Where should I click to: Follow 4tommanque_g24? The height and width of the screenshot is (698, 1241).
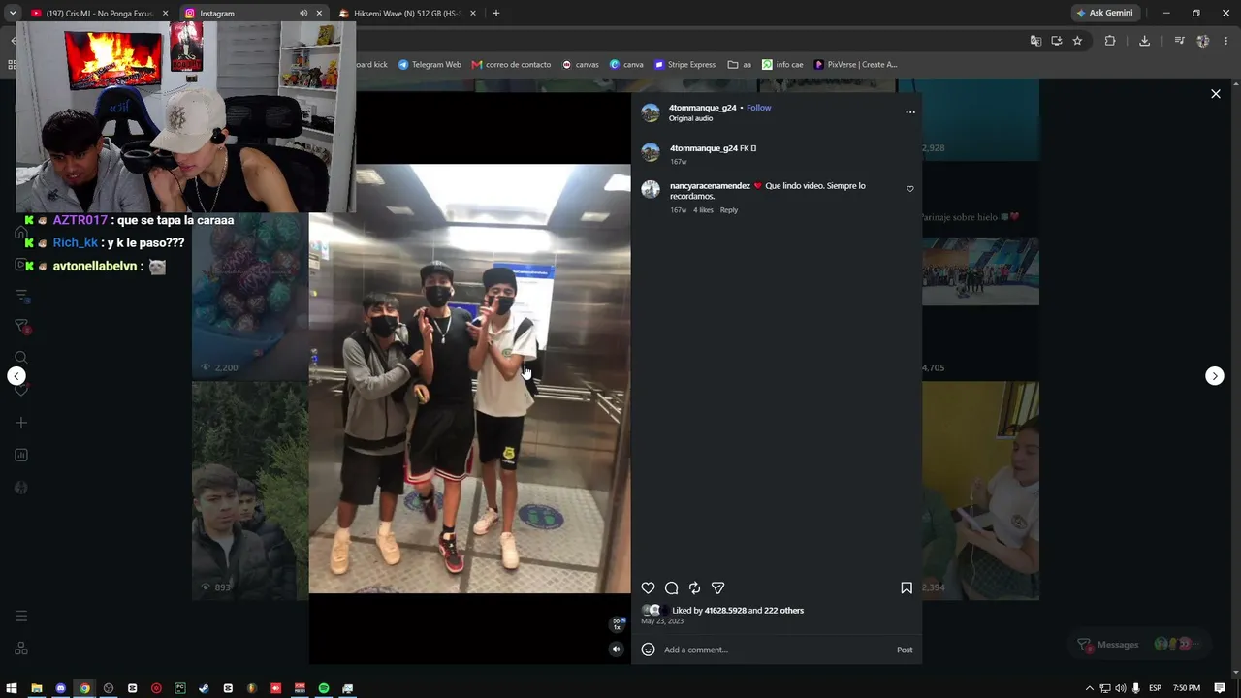(758, 108)
